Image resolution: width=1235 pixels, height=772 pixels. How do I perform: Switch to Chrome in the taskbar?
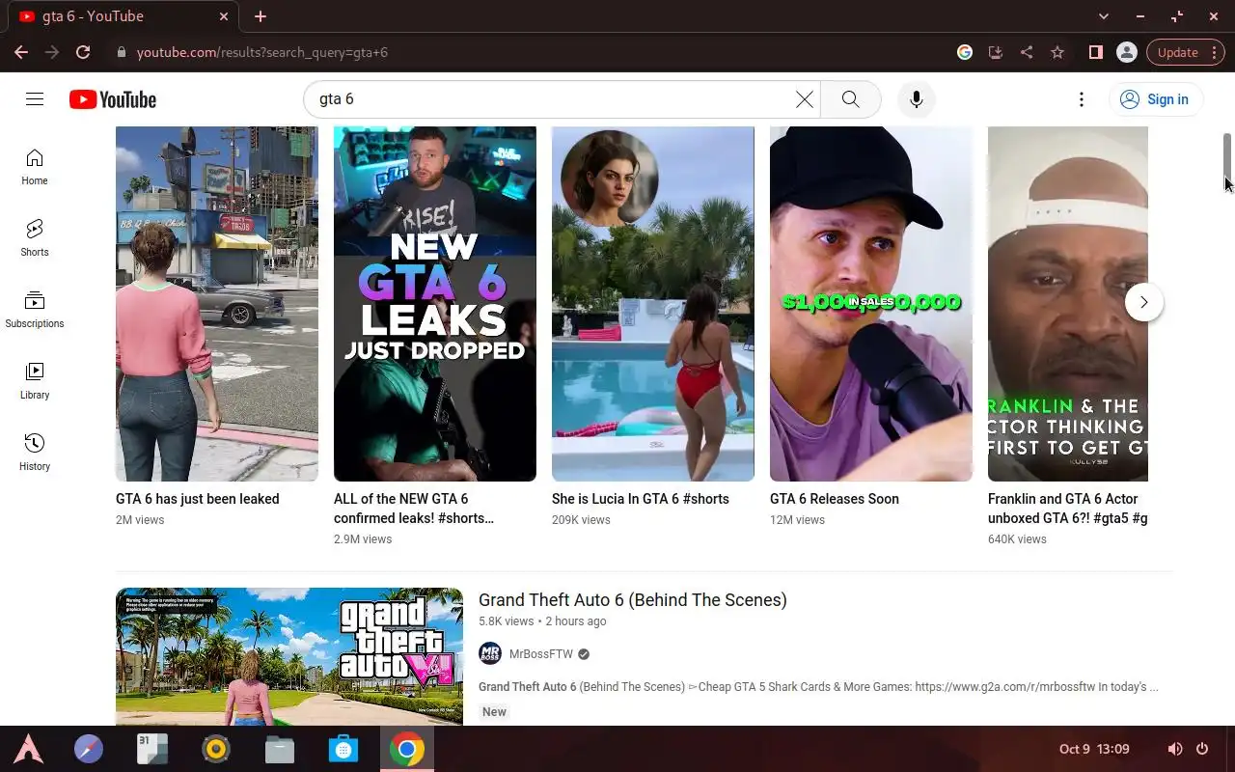[x=407, y=749]
